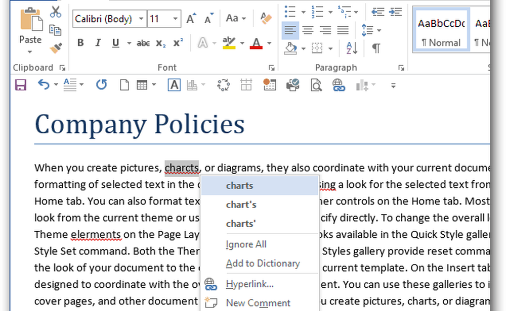506x311 pixels.
Task: Choose 'charts' spelling suggestion
Action: (x=239, y=185)
